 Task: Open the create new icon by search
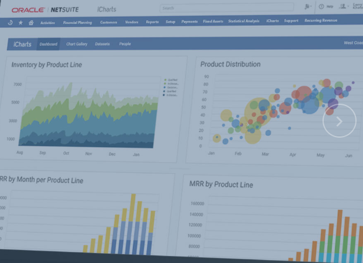(x=307, y=7)
